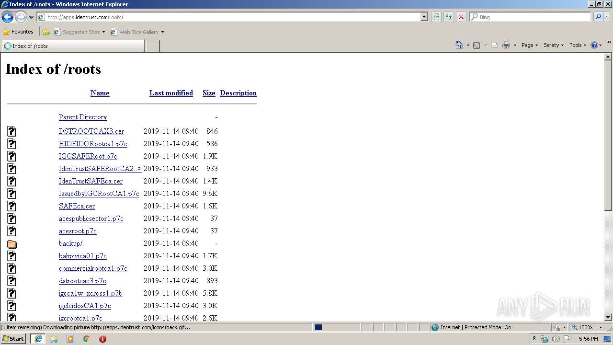
Task: Open Suggested Sites dropdown
Action: coord(79,32)
